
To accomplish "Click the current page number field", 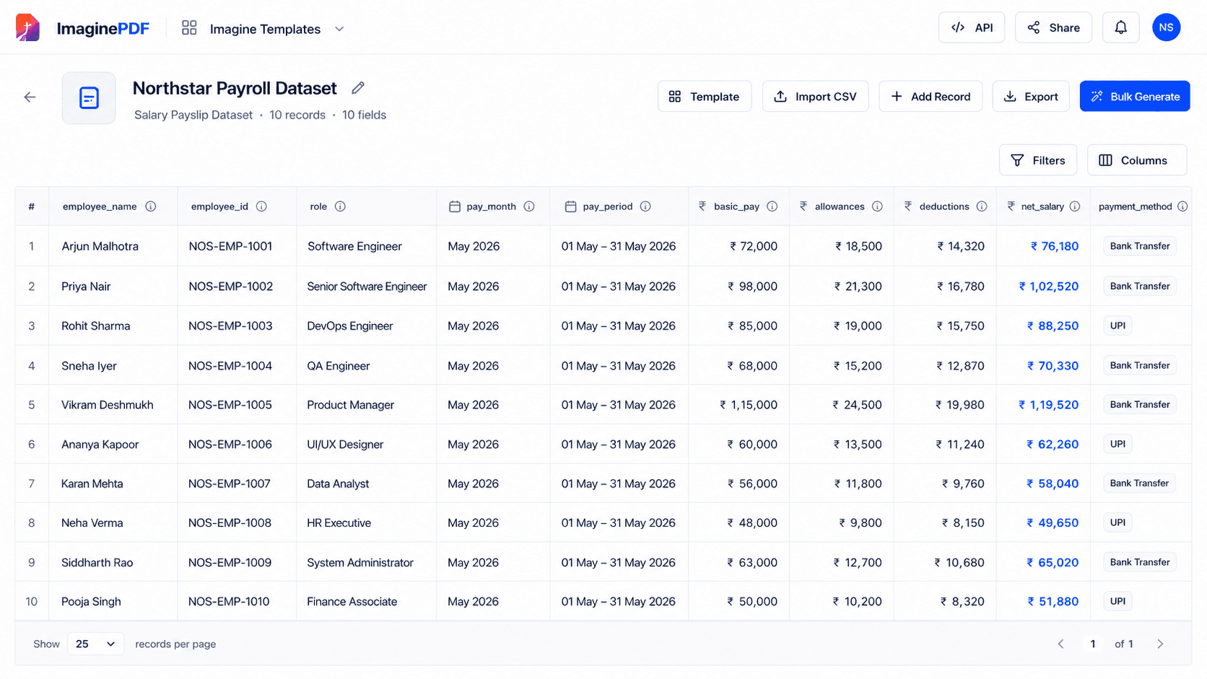I will click(1093, 644).
